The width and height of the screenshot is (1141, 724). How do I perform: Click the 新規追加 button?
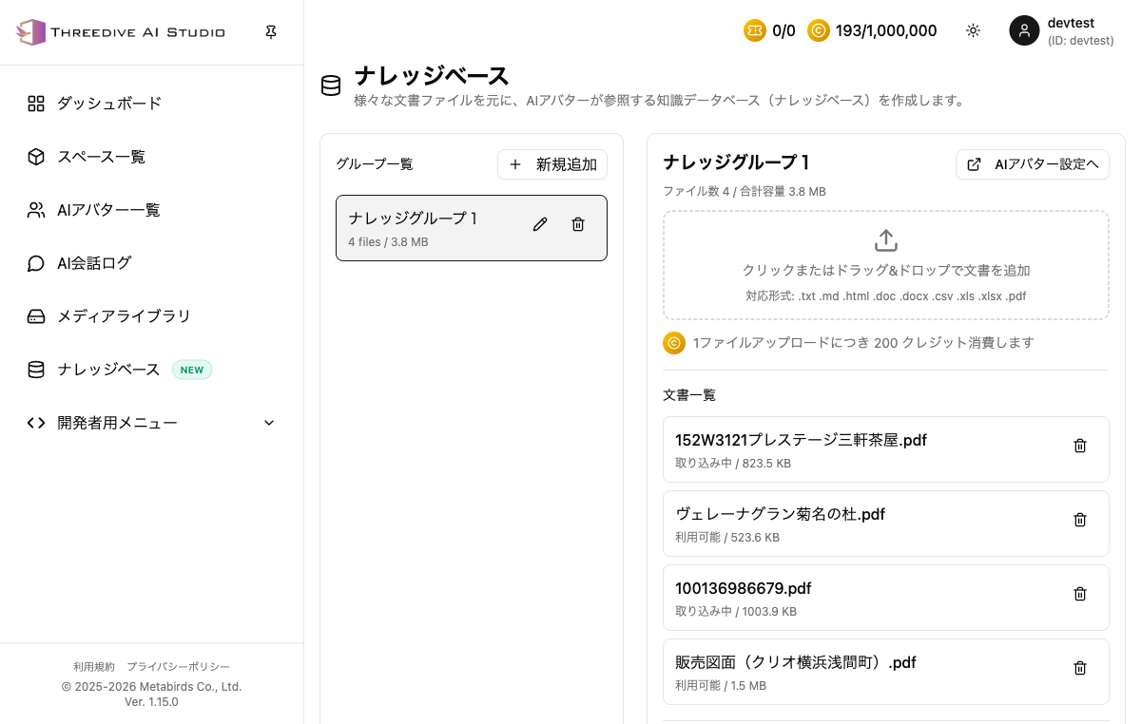[x=552, y=164]
